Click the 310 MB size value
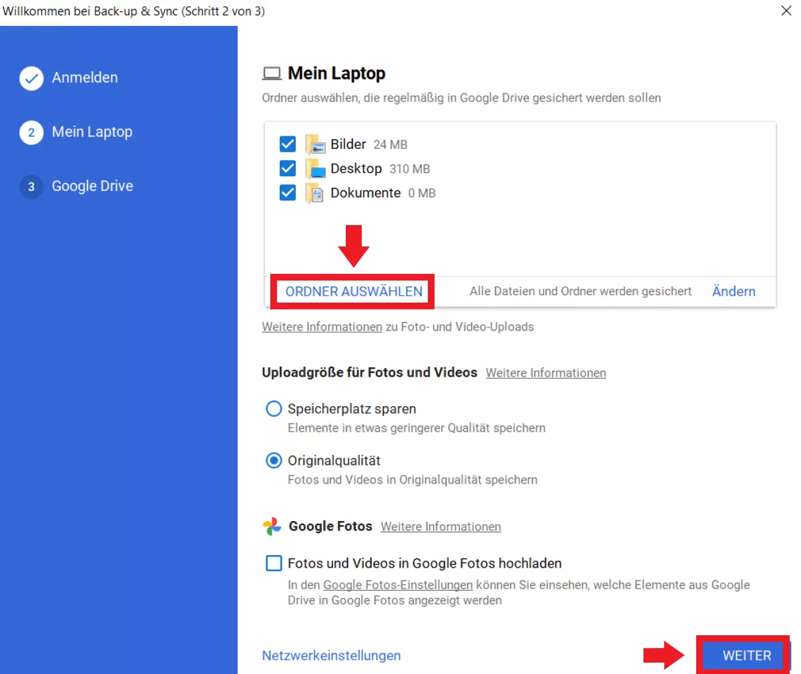This screenshot has height=674, width=801. 410,169
